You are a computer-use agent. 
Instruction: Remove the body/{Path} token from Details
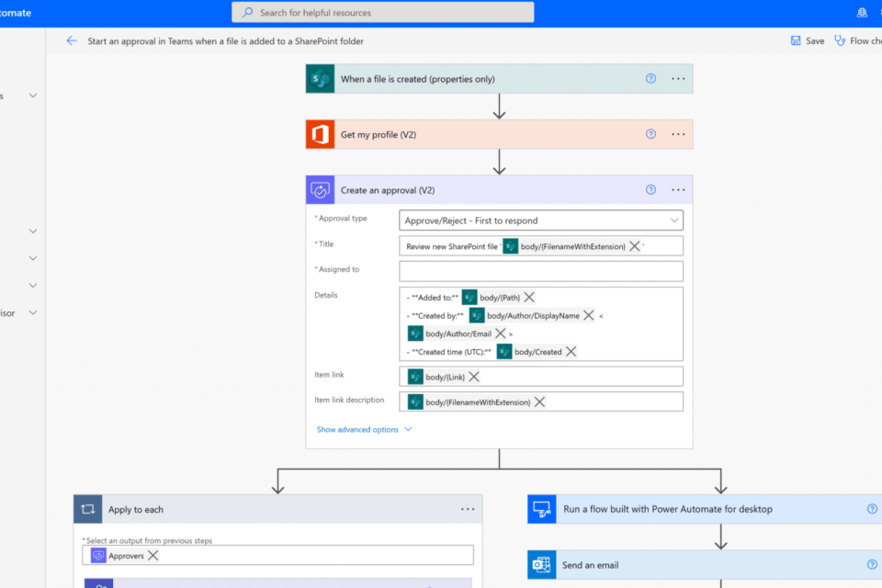pyautogui.click(x=529, y=298)
